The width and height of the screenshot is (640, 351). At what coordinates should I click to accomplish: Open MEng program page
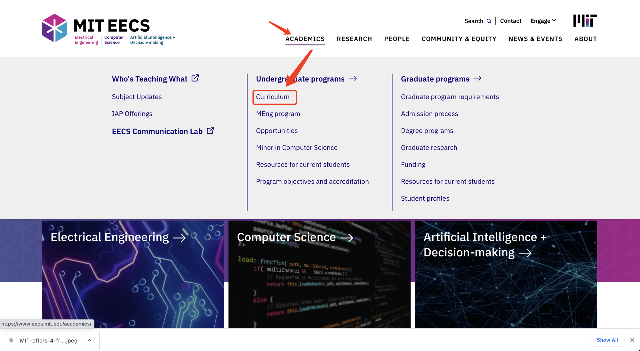point(278,113)
